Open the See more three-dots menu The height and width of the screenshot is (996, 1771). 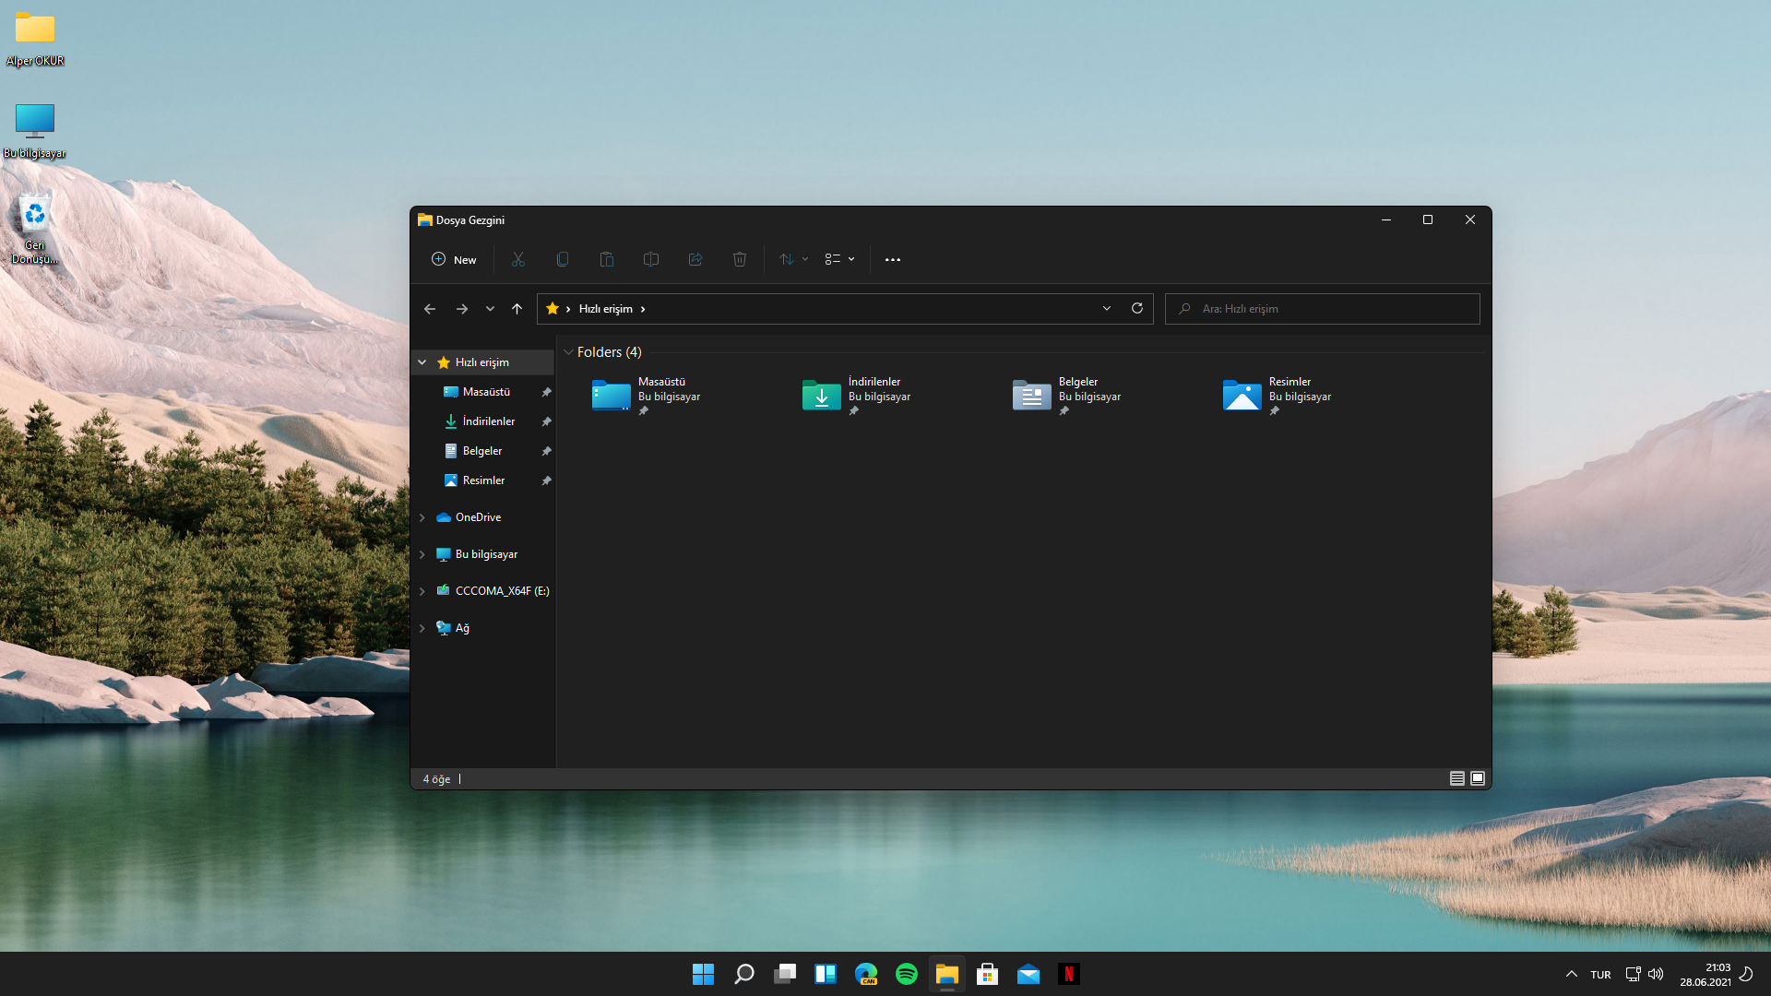[893, 259]
